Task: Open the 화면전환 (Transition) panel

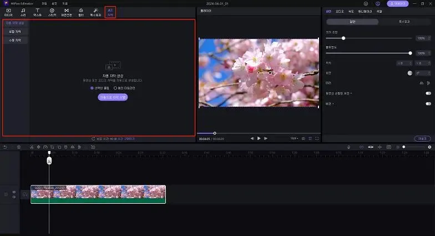Action: click(x=66, y=12)
